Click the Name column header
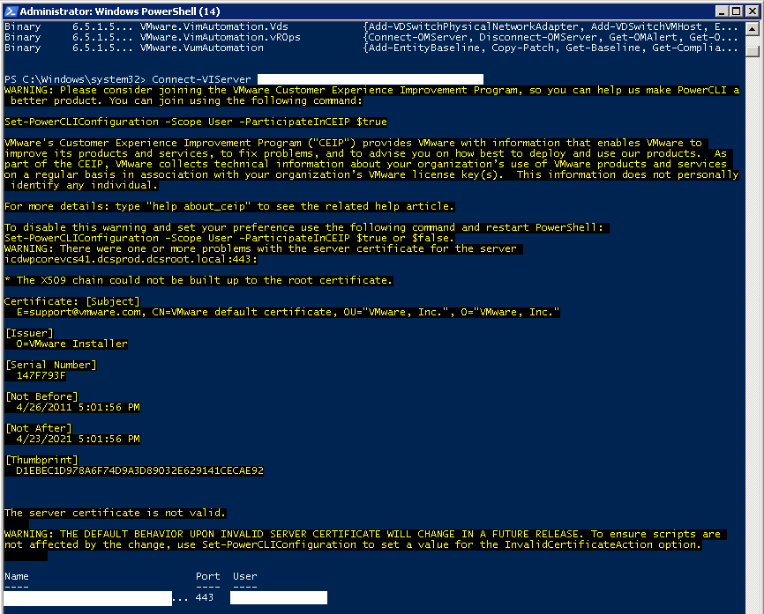 [x=15, y=575]
